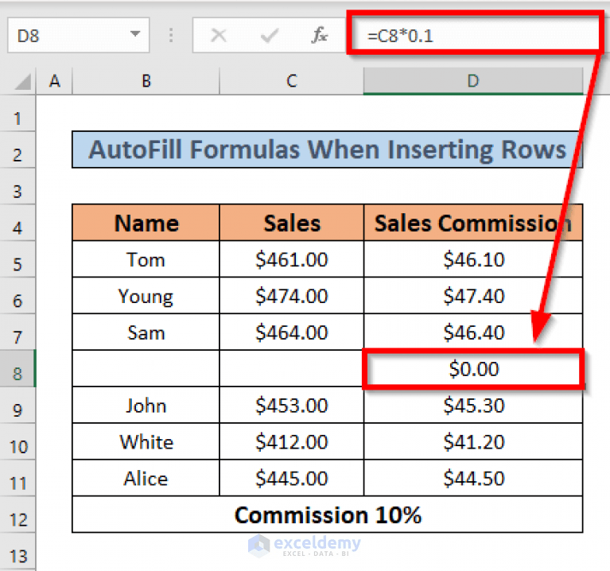Select the cell containing Sam

(146, 332)
